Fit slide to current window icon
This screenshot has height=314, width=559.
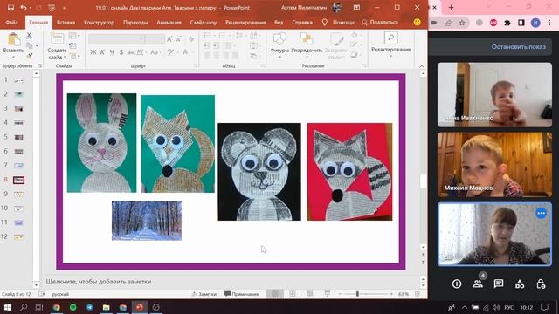pyautogui.click(x=418, y=294)
